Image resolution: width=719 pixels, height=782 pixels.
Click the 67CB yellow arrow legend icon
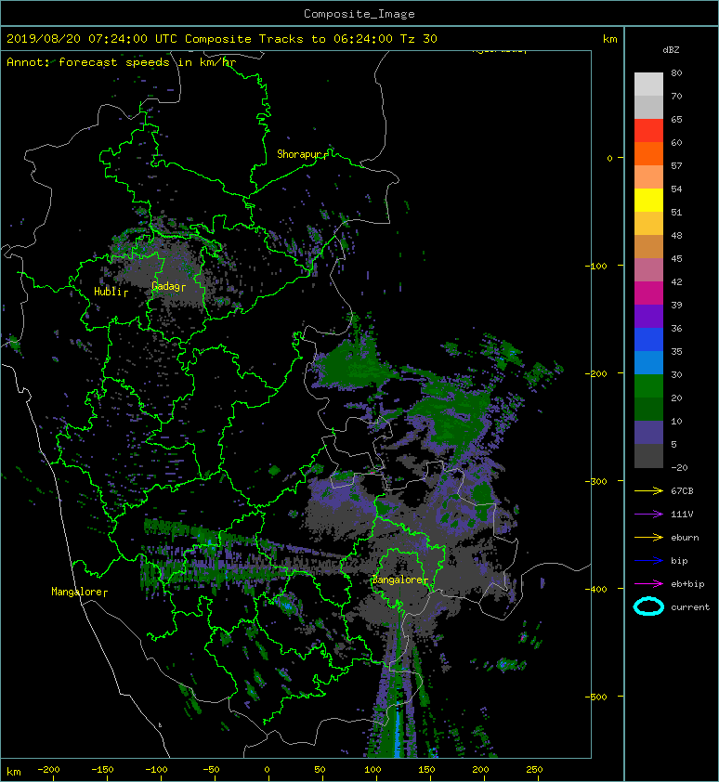click(648, 490)
